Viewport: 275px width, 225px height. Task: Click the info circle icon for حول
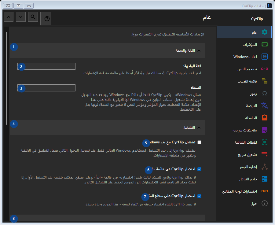tap(265, 203)
